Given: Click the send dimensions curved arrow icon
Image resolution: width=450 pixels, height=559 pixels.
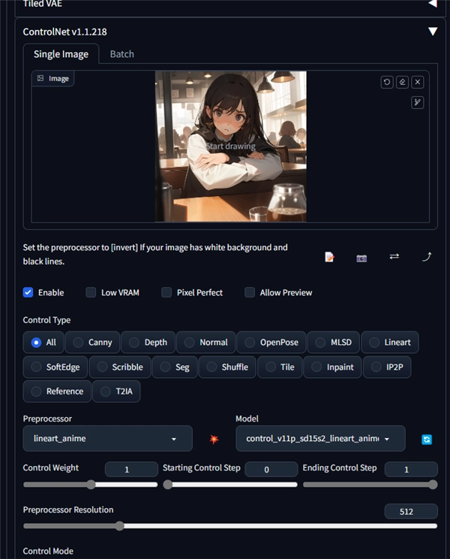Looking at the screenshot, I should coord(427,257).
